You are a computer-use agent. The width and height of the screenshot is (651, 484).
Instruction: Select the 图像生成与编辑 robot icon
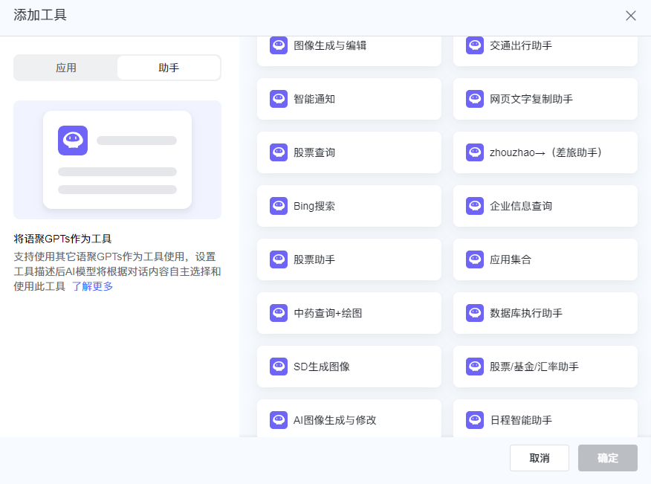(279, 45)
